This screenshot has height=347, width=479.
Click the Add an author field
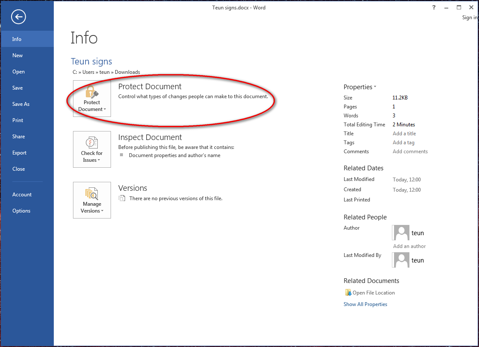point(409,246)
